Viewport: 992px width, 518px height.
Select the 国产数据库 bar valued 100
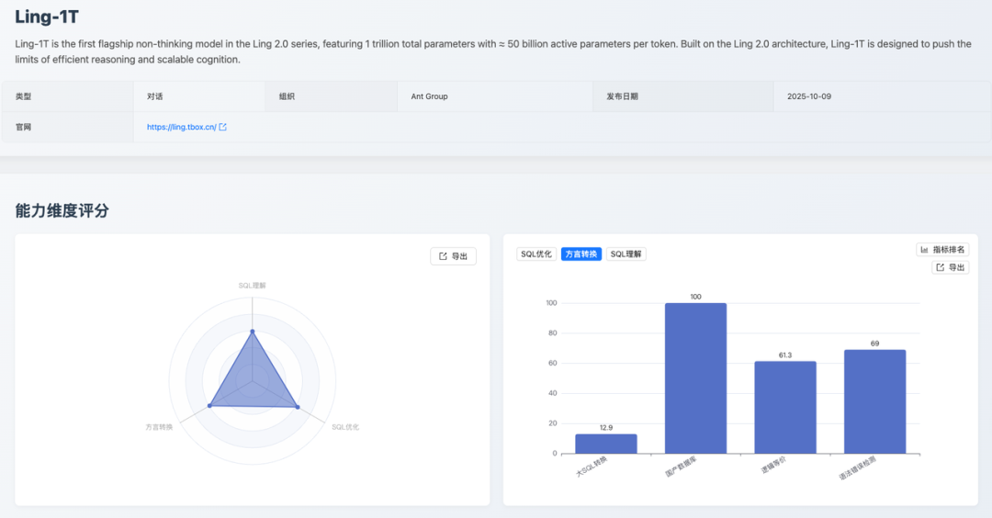695,377
